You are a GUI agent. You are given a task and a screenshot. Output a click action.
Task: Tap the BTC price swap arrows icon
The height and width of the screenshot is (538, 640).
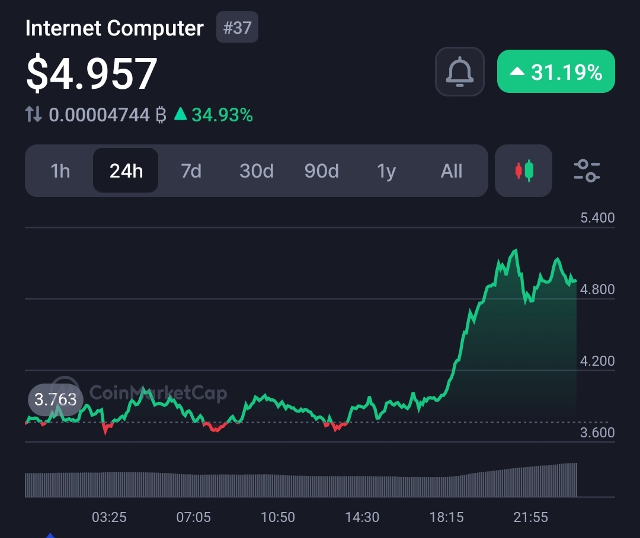tap(33, 115)
